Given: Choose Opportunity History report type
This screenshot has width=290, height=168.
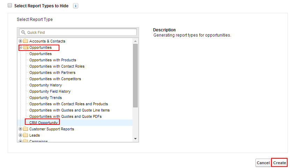Looking at the screenshot, I should point(45,85).
